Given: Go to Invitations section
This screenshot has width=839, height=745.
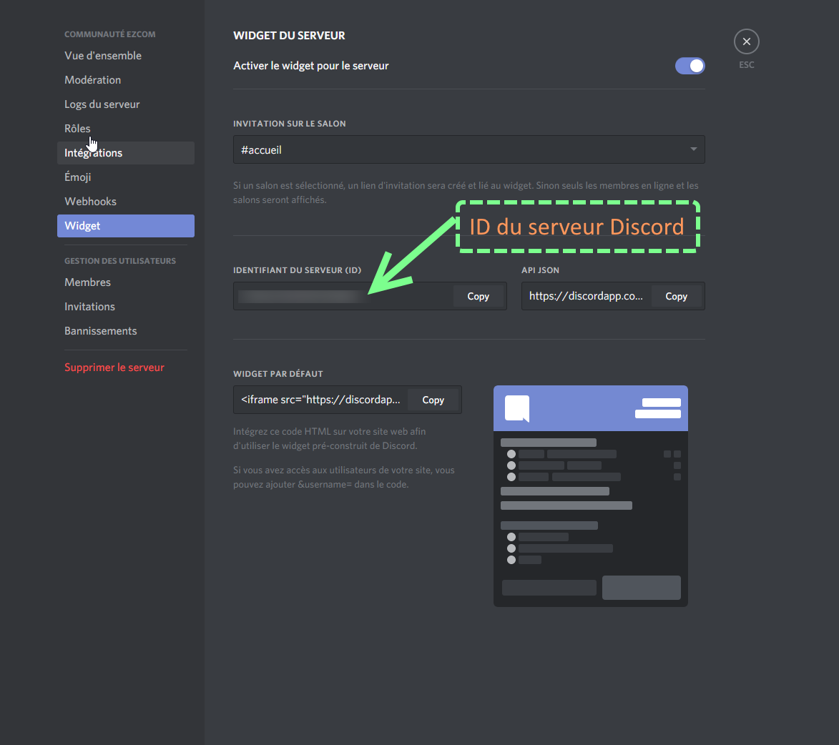Looking at the screenshot, I should click(x=90, y=307).
